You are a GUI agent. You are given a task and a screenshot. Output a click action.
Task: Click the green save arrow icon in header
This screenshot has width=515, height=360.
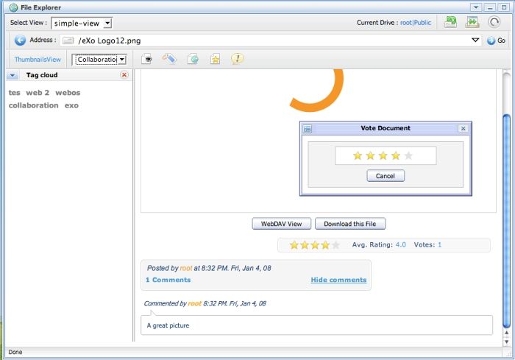[x=450, y=22]
